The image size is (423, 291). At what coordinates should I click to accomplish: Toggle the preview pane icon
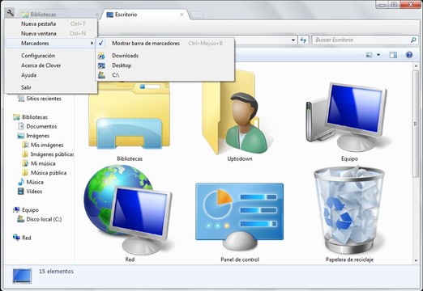393,55
